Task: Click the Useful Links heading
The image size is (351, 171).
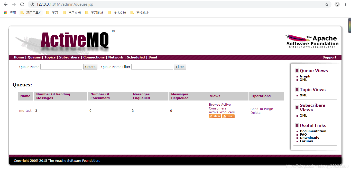Action: point(313,126)
